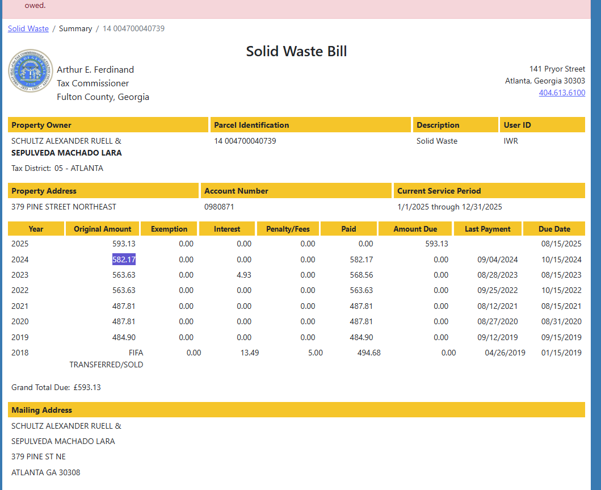Open the Solid Waste breadcrumb link

coord(28,28)
